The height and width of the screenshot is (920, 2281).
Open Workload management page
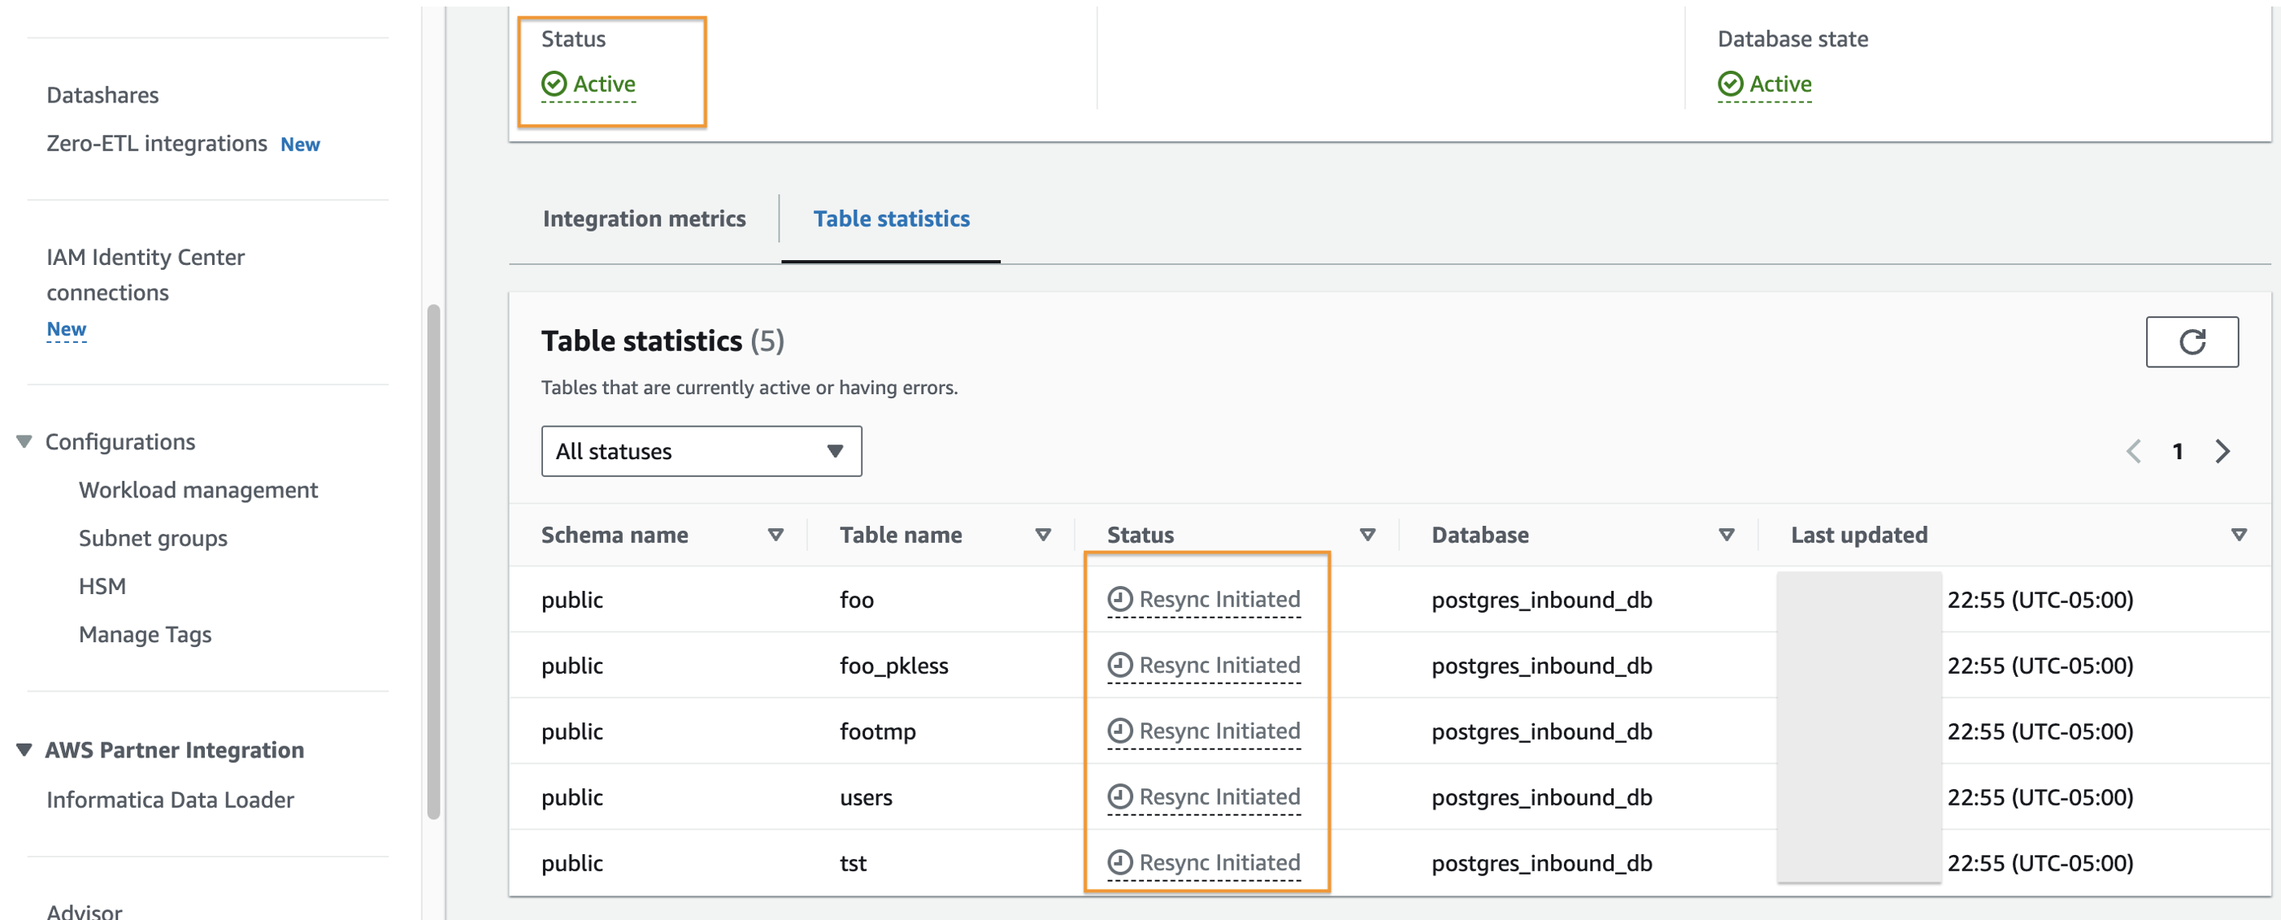click(x=198, y=489)
